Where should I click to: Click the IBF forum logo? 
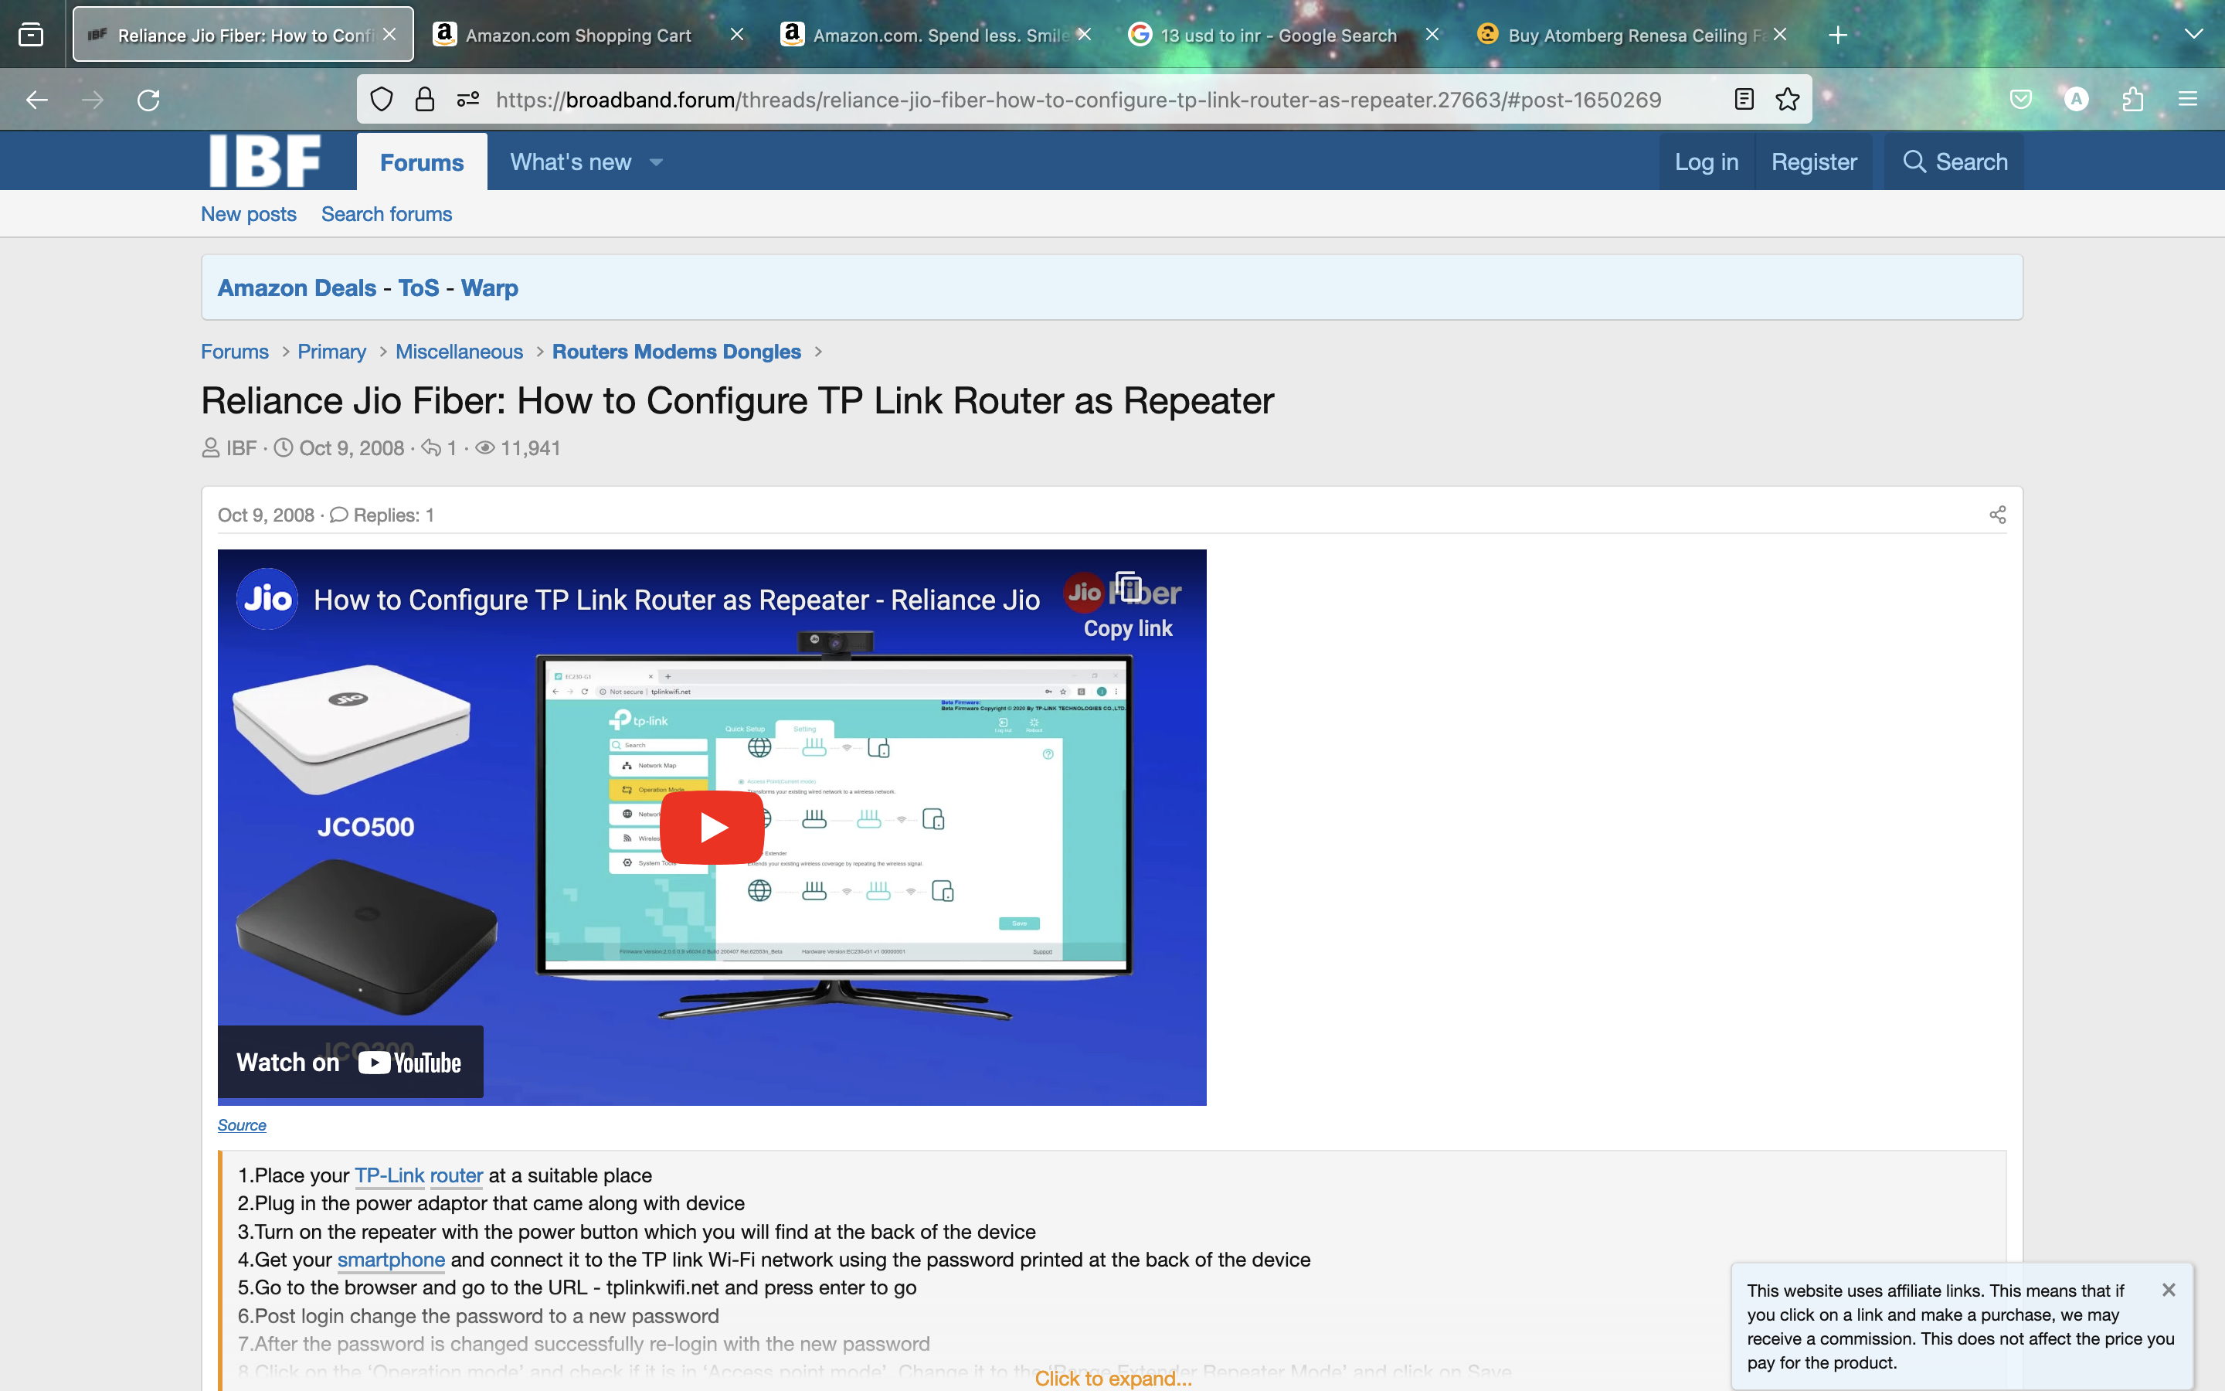pos(265,161)
